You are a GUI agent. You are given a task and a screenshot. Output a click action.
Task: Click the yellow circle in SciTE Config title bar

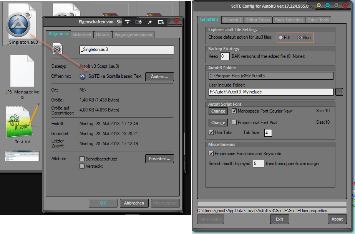[x=319, y=5]
